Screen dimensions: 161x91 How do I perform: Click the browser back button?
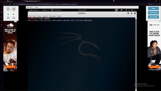point(5,4)
